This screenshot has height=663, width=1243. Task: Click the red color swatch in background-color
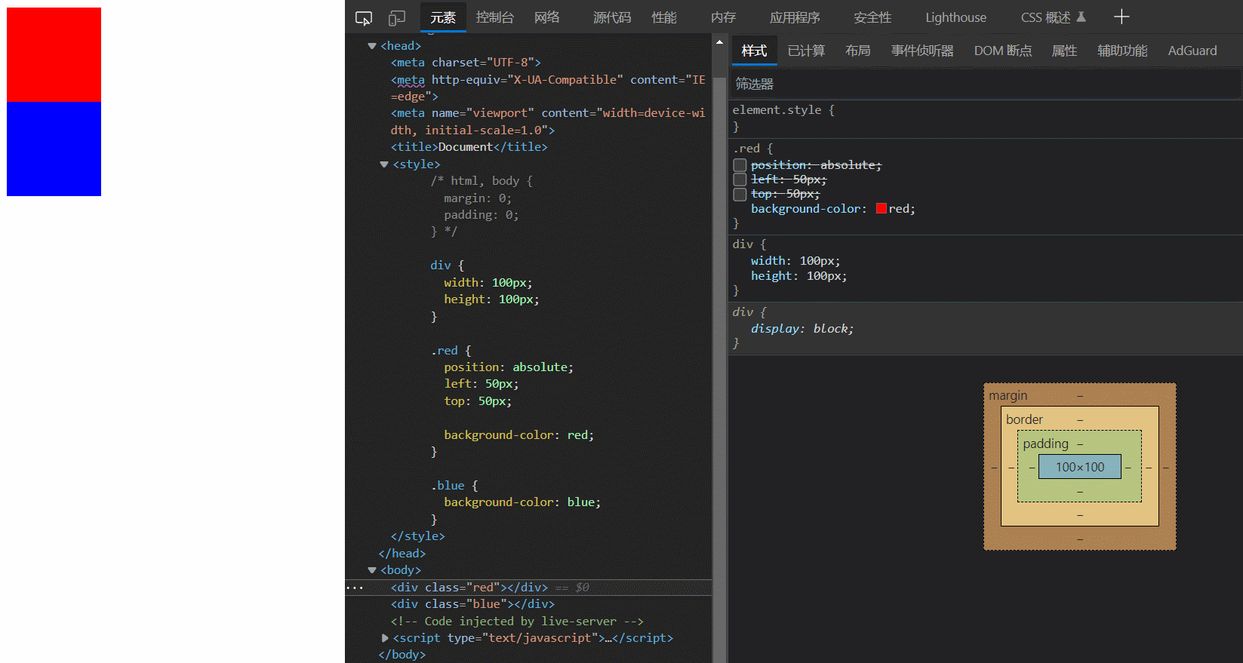pyautogui.click(x=881, y=209)
